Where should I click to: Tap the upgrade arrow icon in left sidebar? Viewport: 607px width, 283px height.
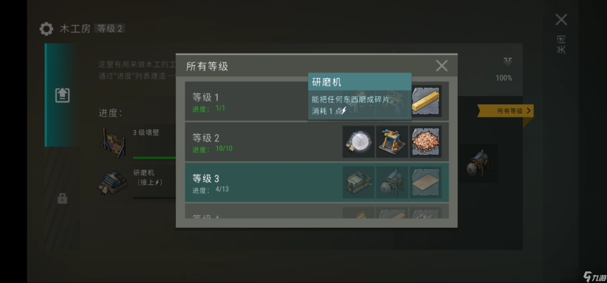62,95
